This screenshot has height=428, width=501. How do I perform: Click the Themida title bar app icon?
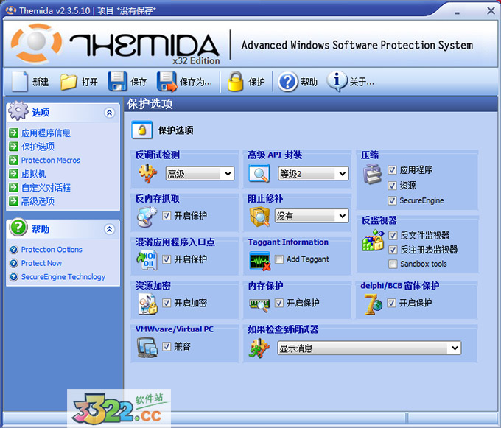click(11, 10)
